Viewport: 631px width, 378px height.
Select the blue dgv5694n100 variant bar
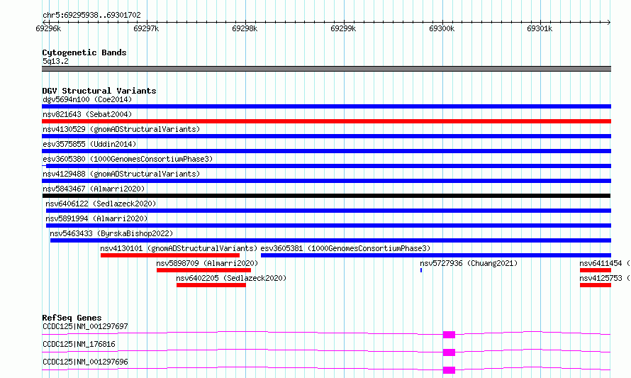[x=326, y=106]
